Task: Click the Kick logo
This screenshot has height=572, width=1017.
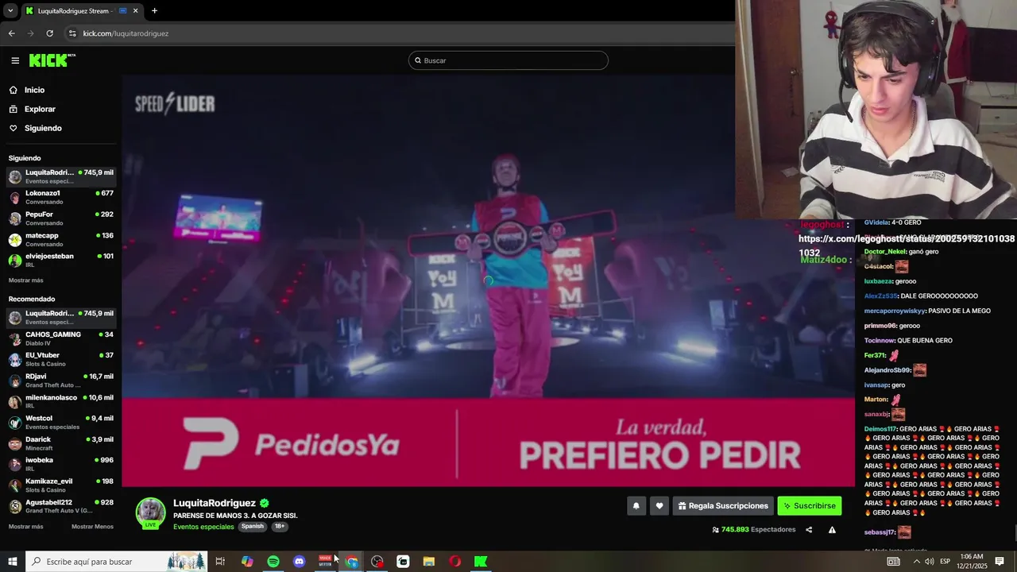Action: click(x=52, y=60)
